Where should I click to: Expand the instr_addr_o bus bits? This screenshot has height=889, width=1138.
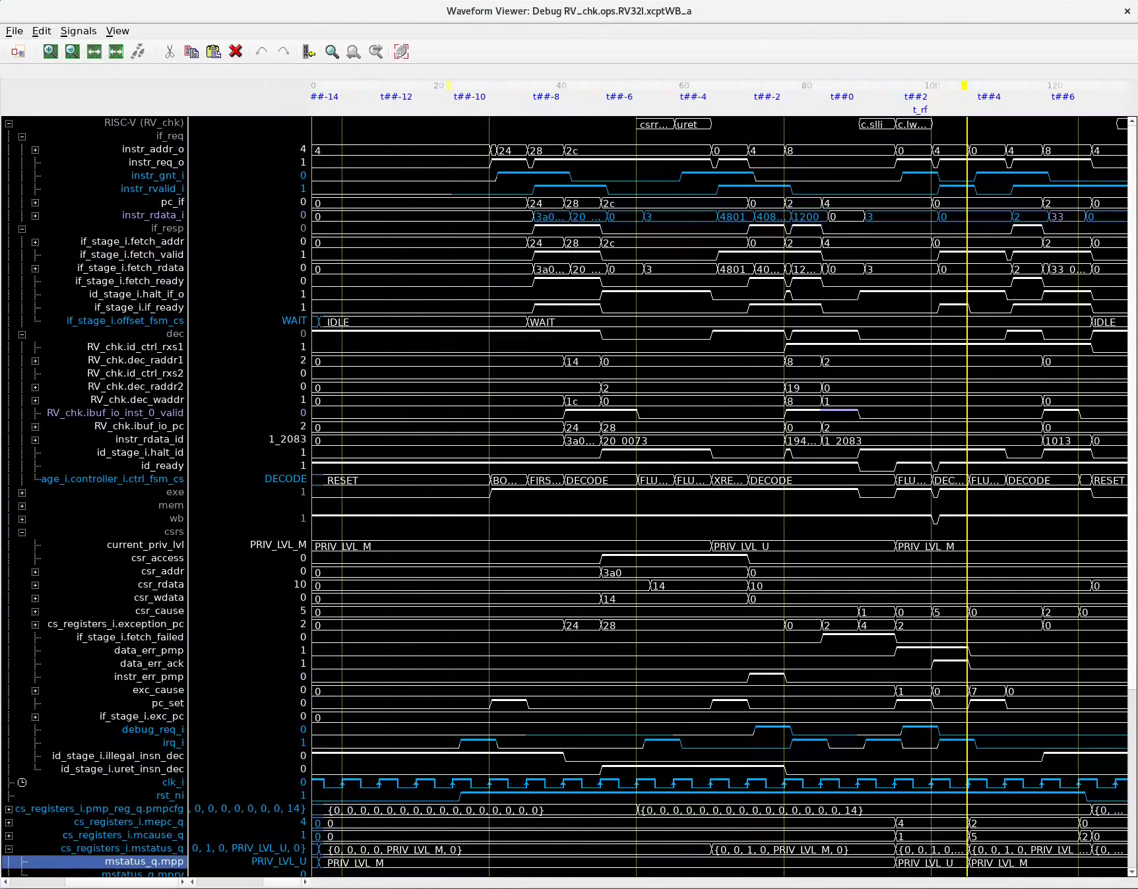click(36, 150)
